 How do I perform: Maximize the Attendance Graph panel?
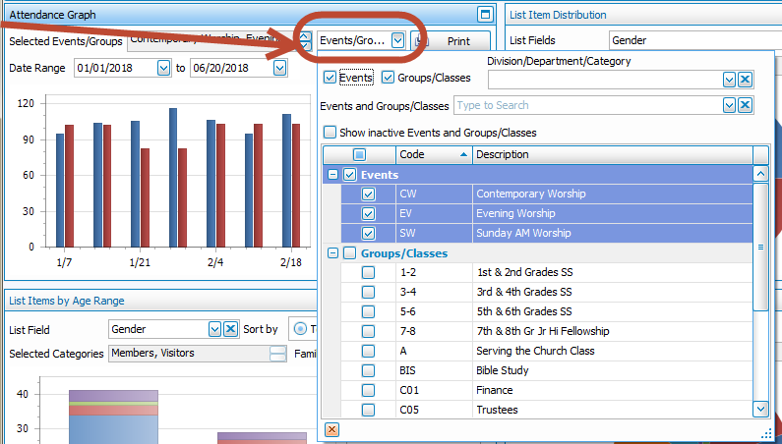click(x=483, y=14)
